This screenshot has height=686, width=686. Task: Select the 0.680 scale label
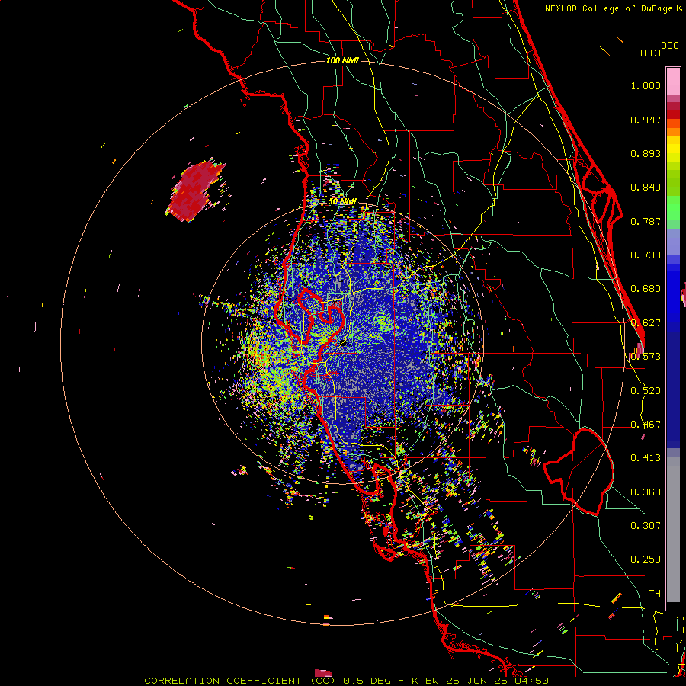646,289
